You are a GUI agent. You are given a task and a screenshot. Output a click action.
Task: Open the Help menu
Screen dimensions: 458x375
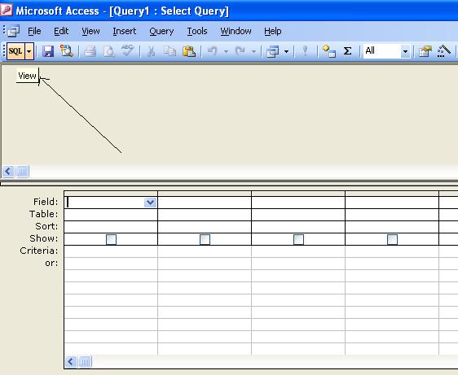[x=273, y=31]
